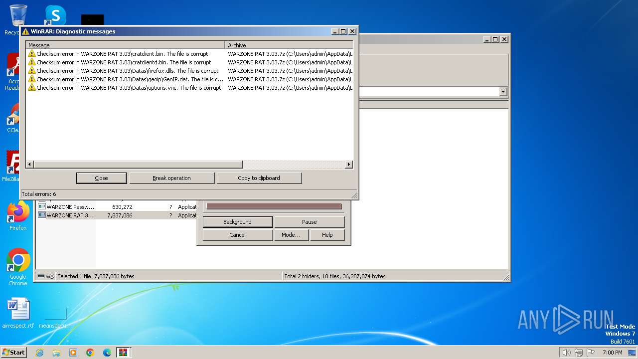Viewport: 638px width, 359px height.
Task: Open the airrespect.rtf document icon
Action: coord(18,313)
